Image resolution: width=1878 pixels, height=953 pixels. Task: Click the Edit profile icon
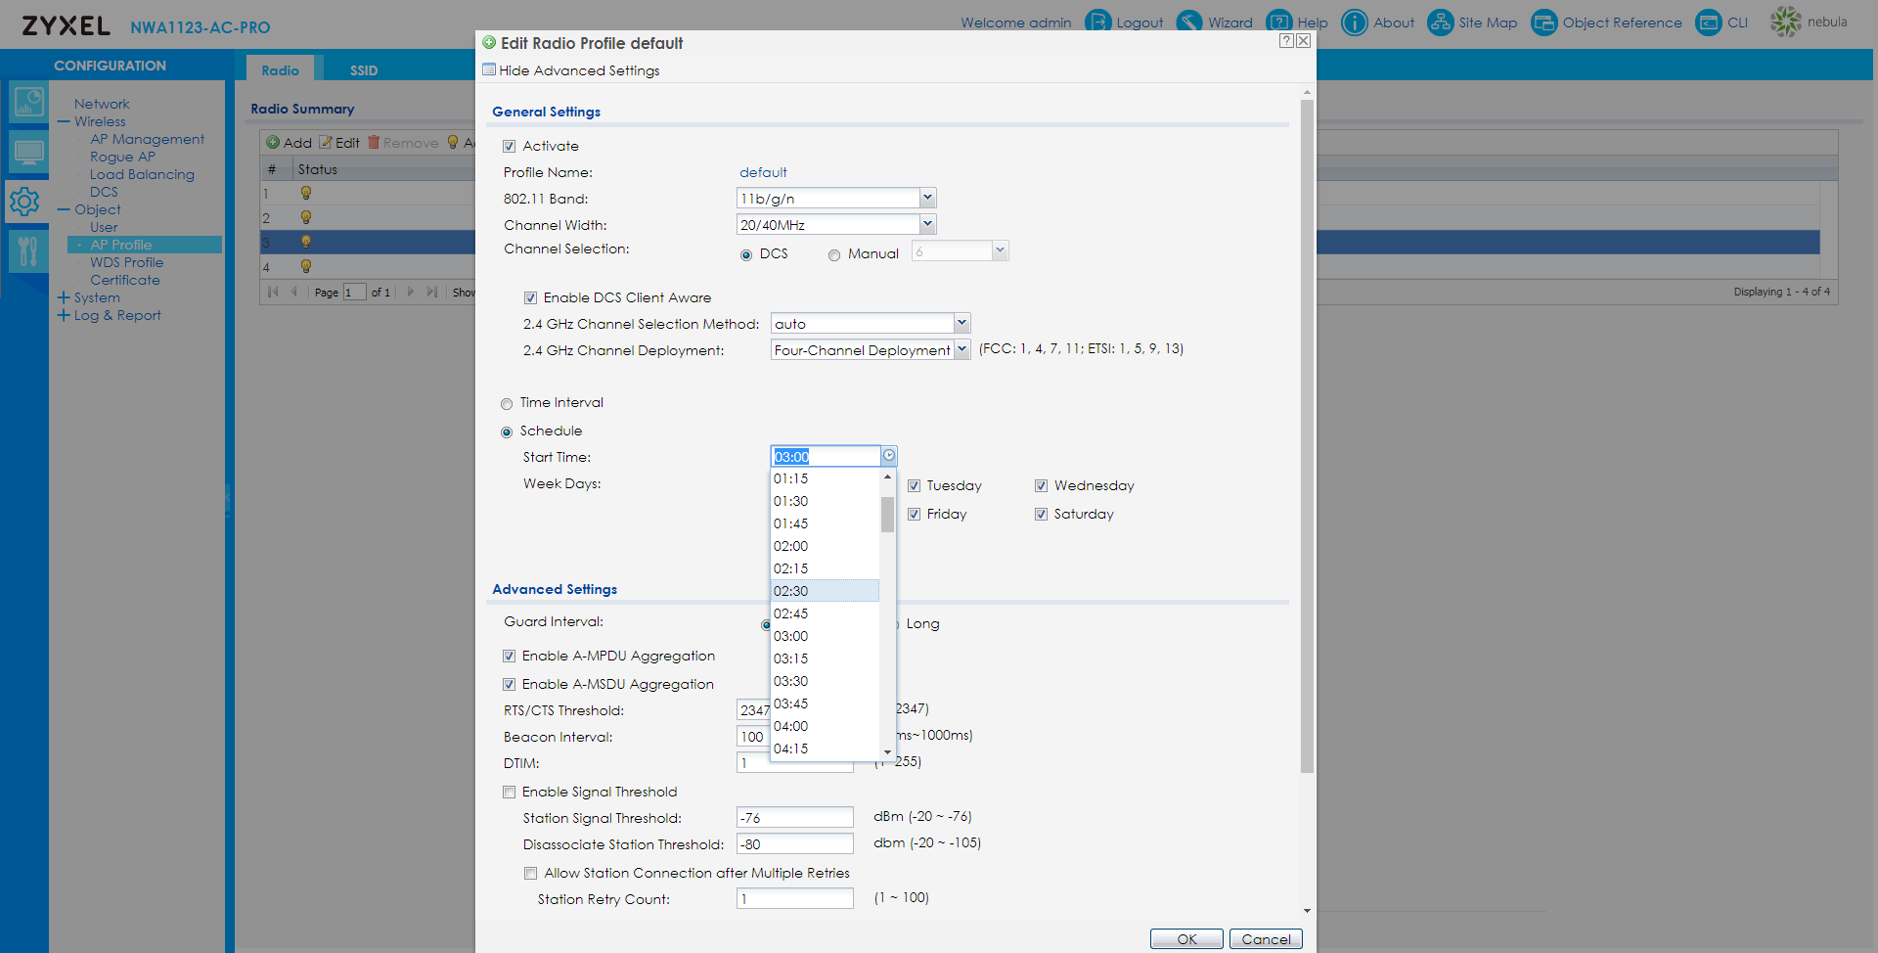click(326, 143)
